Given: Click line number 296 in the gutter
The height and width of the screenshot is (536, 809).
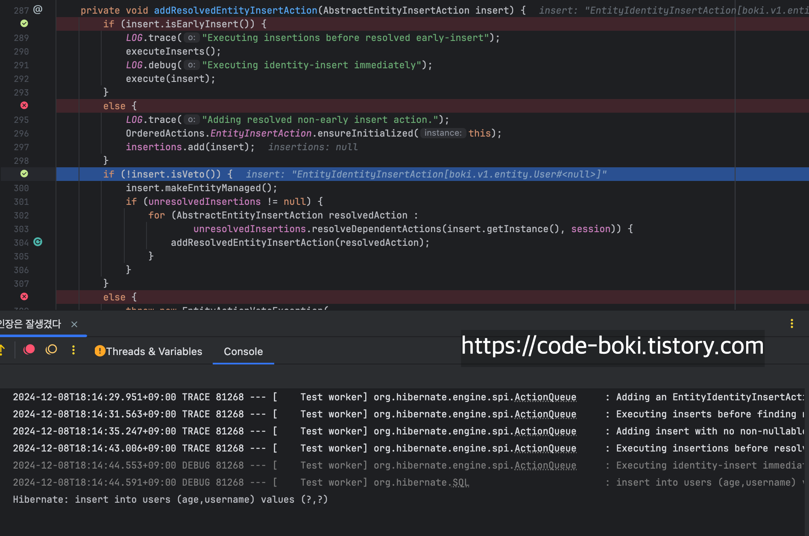Looking at the screenshot, I should [x=21, y=133].
